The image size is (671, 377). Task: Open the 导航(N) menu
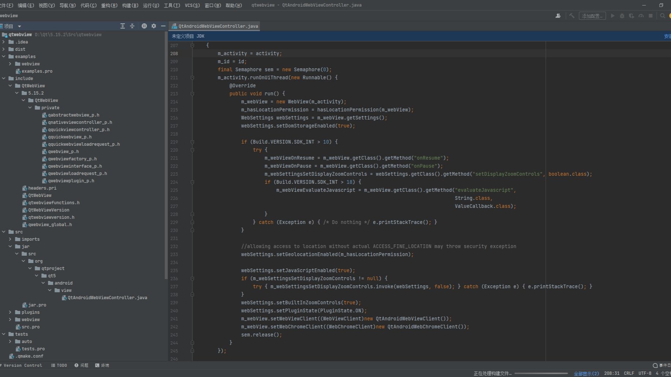pyautogui.click(x=67, y=5)
